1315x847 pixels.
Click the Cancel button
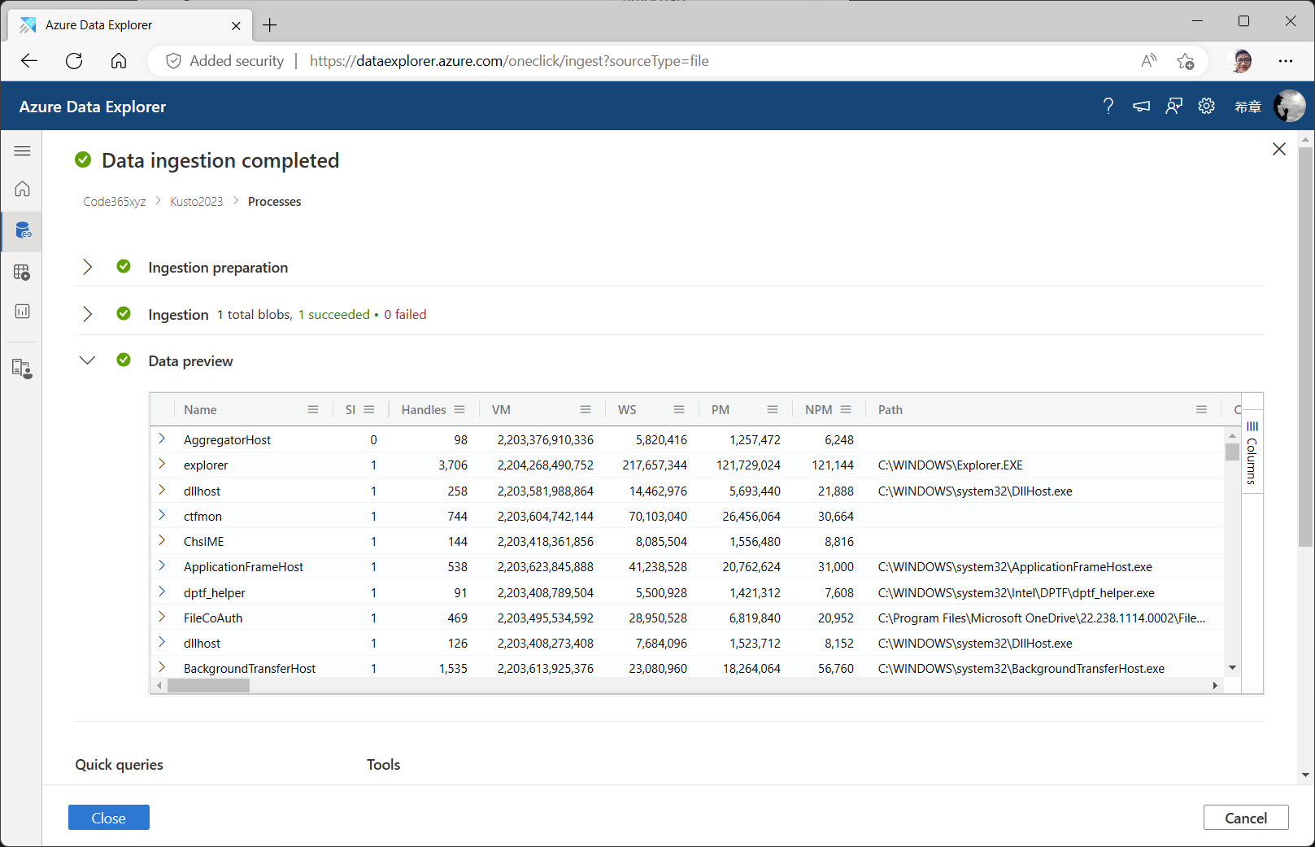(x=1246, y=818)
